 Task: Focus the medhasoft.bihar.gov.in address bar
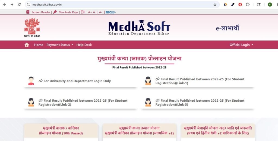click(122, 5)
